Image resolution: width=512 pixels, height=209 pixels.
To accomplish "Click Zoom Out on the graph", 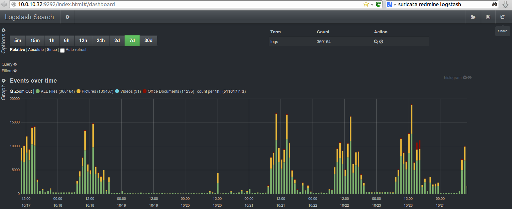I will coord(21,91).
